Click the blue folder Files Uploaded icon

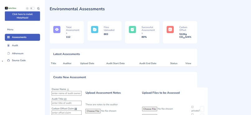[95, 30]
